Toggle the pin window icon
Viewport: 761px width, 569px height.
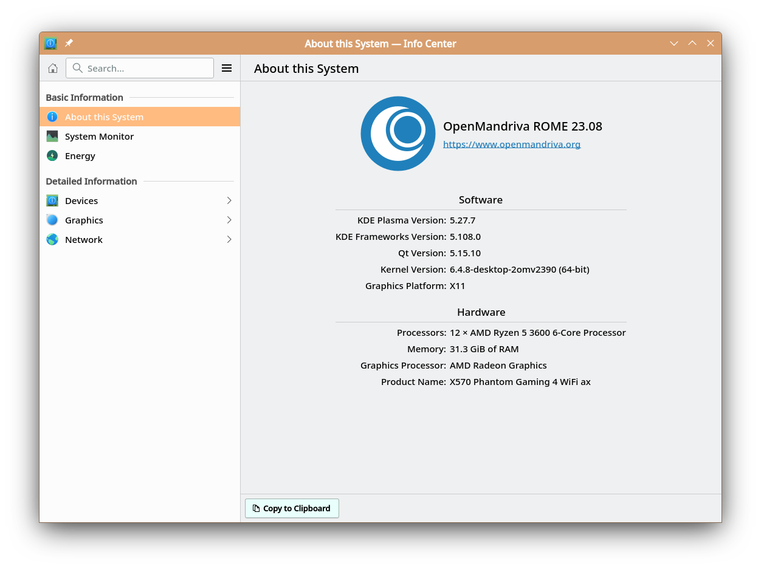tap(69, 43)
